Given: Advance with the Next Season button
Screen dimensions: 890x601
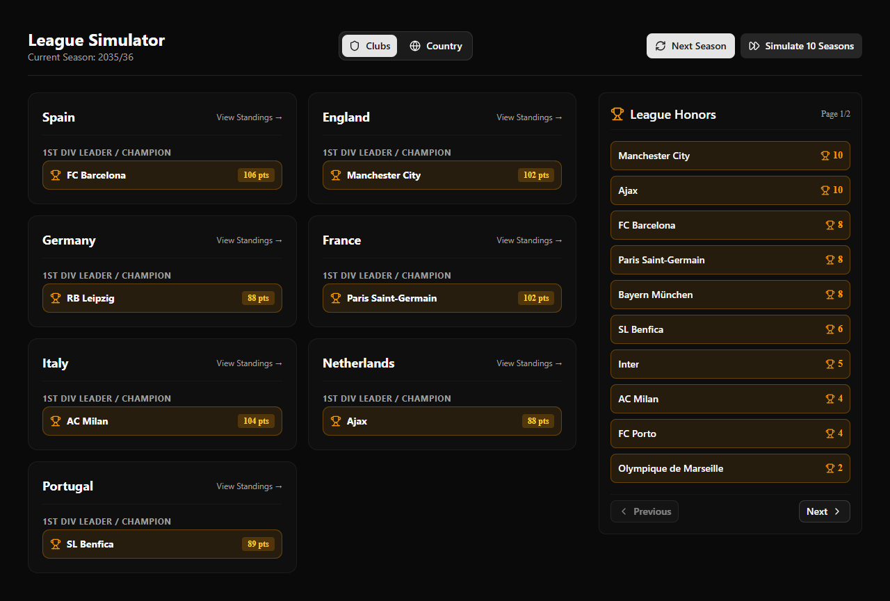Looking at the screenshot, I should pos(690,46).
